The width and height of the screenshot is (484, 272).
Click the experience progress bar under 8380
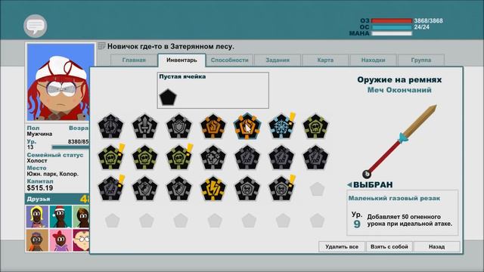(x=70, y=147)
